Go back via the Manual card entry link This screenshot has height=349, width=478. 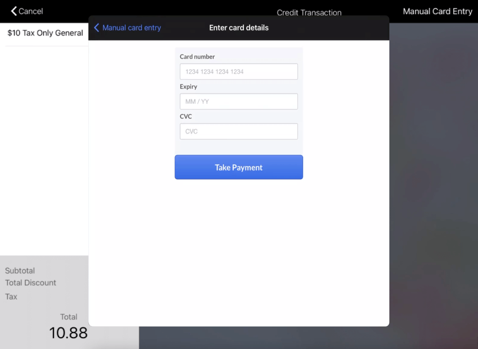point(131,27)
